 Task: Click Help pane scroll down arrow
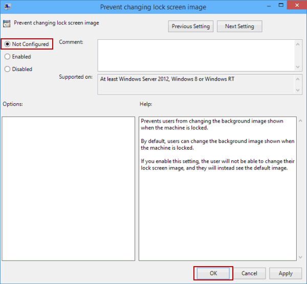tap(300, 257)
